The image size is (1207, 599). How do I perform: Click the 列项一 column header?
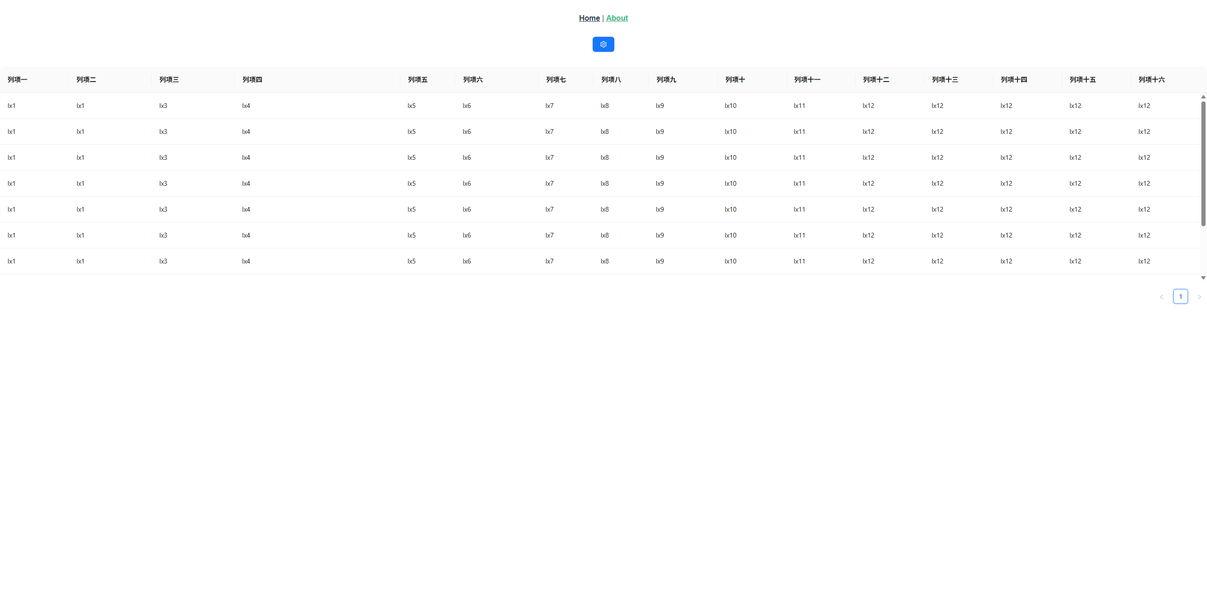tap(17, 80)
